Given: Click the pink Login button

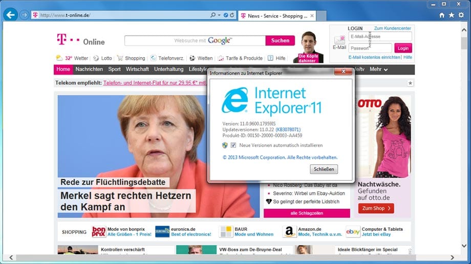Looking at the screenshot, I should pos(403,48).
